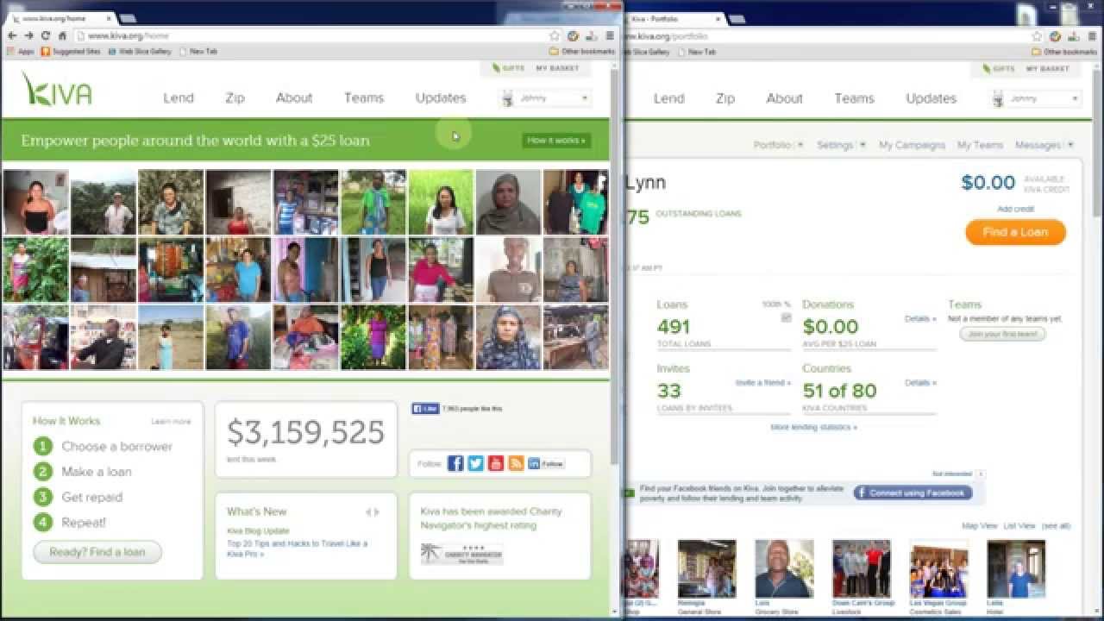
Task: Click Ready? Find a loan button
Action: click(97, 552)
